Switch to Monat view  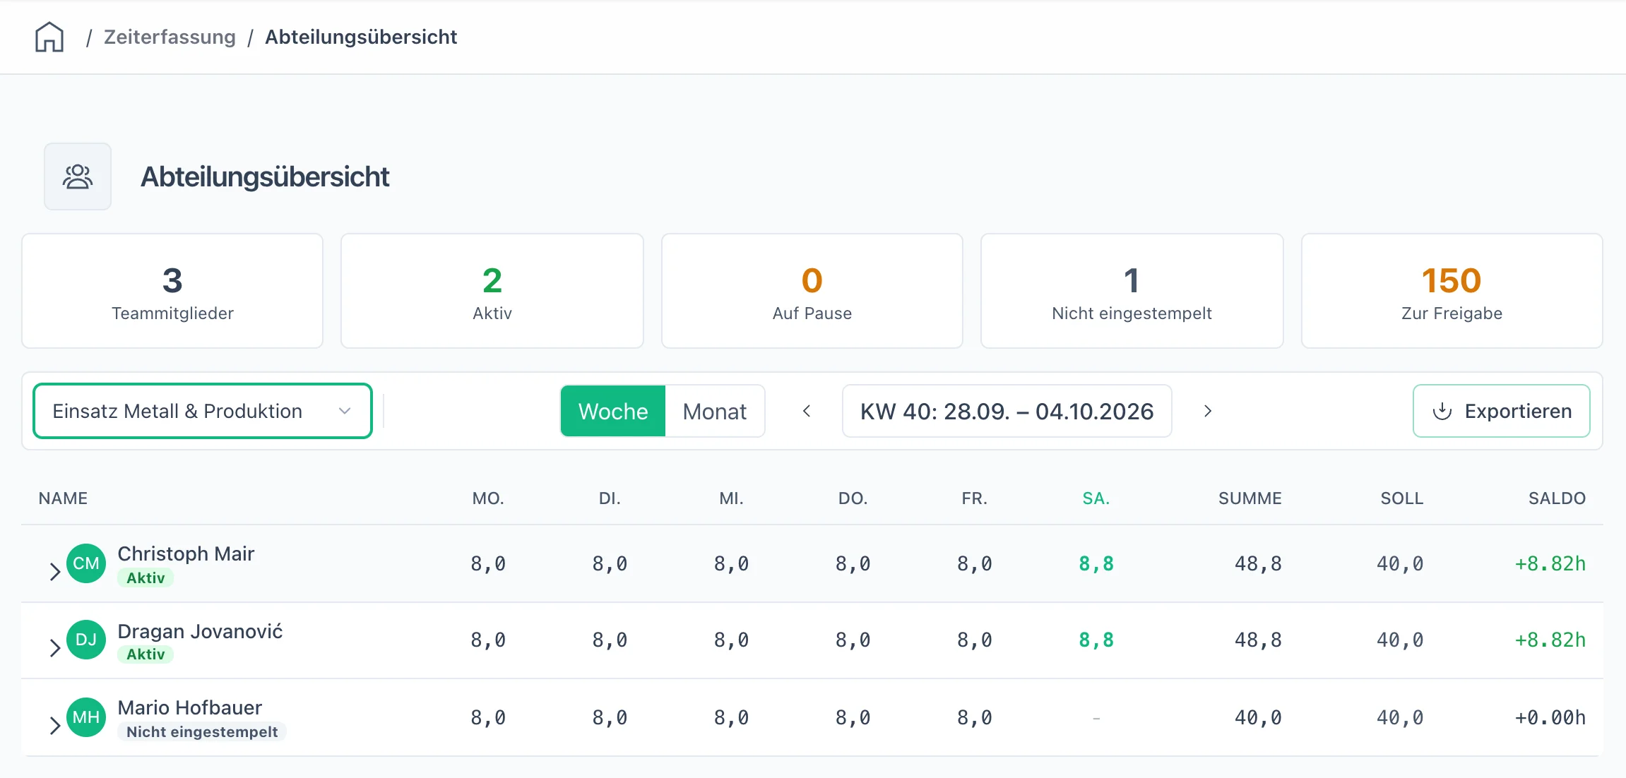click(715, 411)
